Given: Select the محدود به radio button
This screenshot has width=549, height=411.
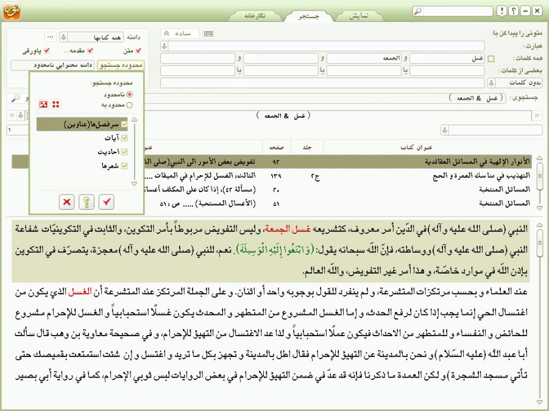Looking at the screenshot, I should click(x=130, y=105).
